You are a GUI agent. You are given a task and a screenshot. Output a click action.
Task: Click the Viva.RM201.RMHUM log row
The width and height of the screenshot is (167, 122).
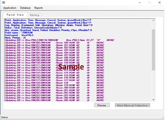point(55,90)
